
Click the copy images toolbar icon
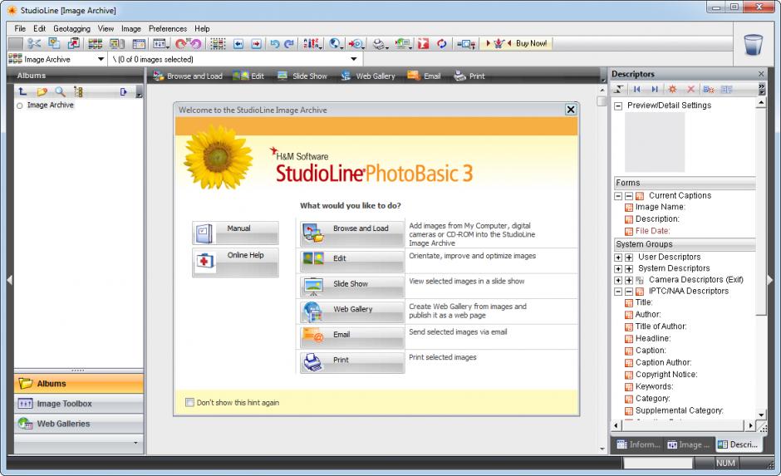[54, 44]
